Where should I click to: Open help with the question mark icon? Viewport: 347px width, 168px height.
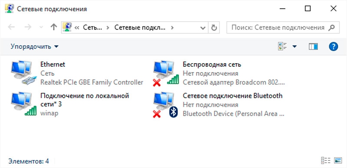point(333,46)
